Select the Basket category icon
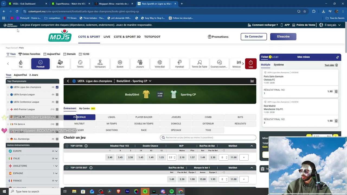 point(120,64)
